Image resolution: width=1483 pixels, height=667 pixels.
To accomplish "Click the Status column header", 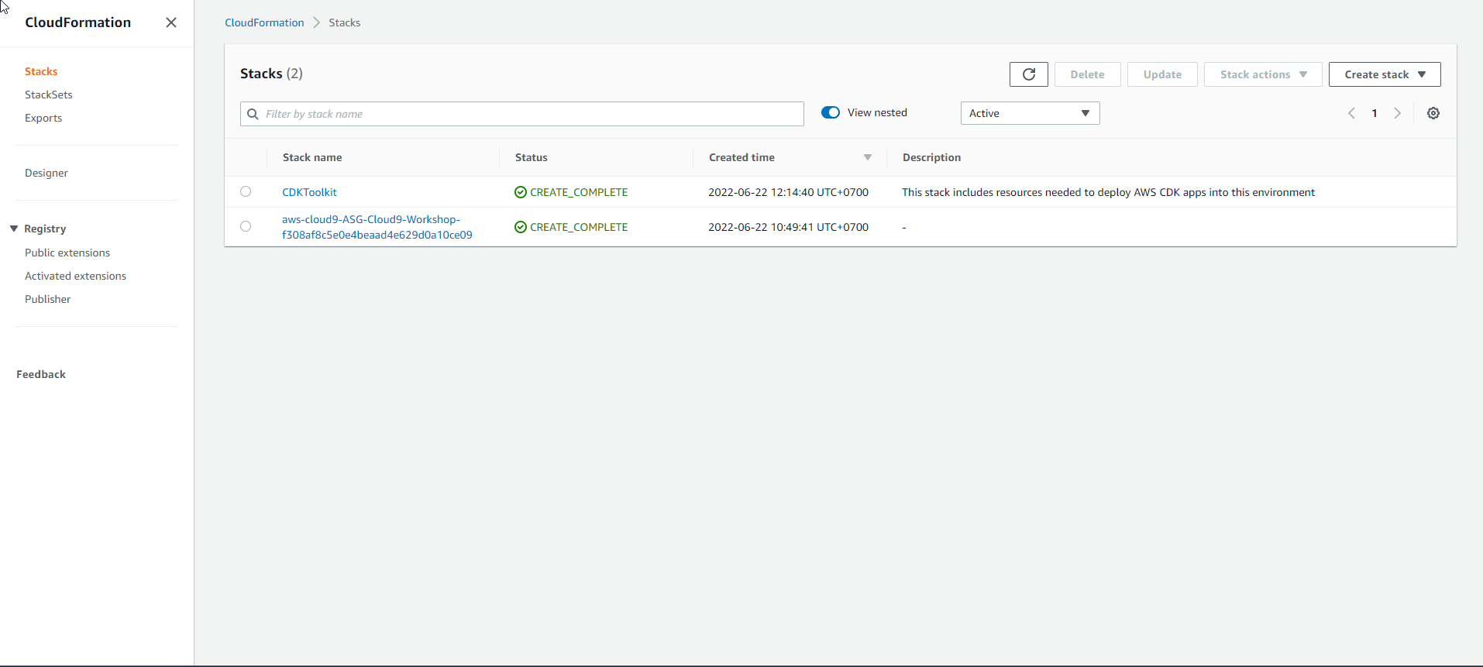I will pos(532,157).
